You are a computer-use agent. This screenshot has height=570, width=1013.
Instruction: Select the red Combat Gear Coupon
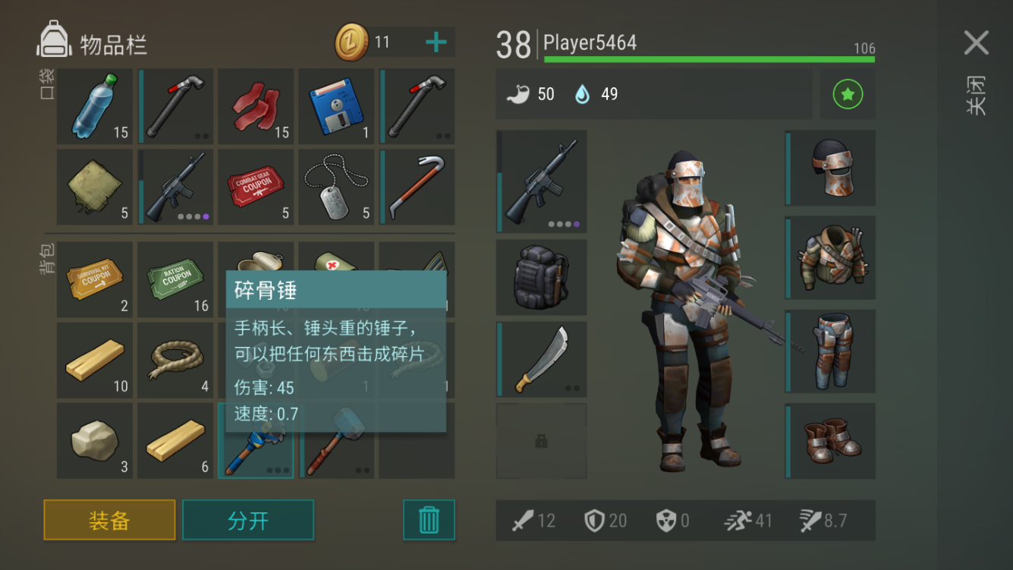click(256, 187)
